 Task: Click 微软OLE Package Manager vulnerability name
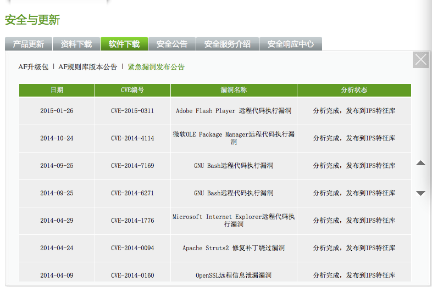[x=234, y=138]
